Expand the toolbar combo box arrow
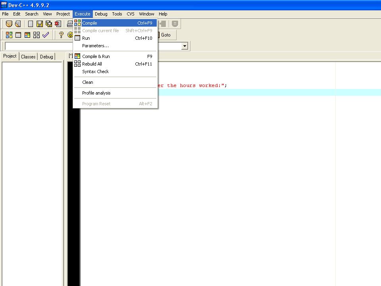This screenshot has width=381, height=286. [185, 46]
